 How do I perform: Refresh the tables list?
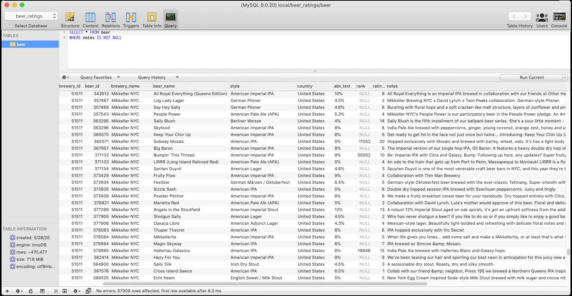tap(31, 291)
